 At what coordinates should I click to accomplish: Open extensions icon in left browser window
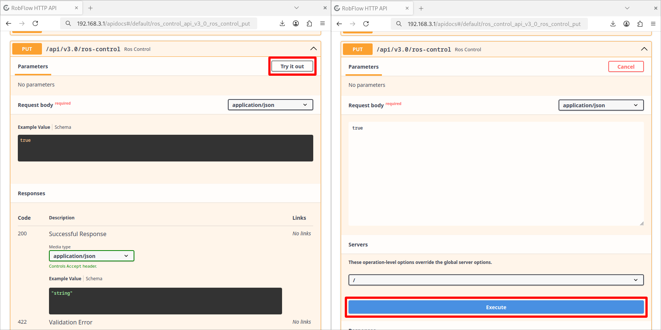309,23
